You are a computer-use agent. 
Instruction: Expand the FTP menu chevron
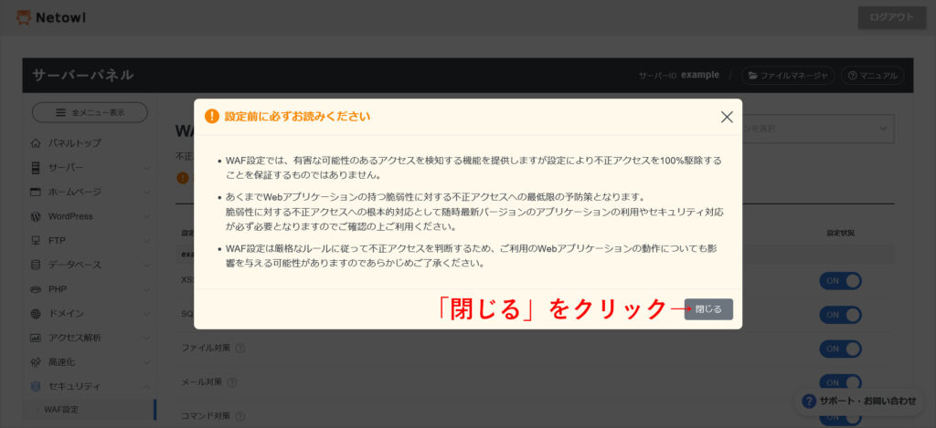tap(147, 242)
